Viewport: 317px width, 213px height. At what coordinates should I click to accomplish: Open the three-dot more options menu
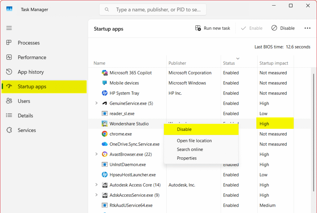307,28
